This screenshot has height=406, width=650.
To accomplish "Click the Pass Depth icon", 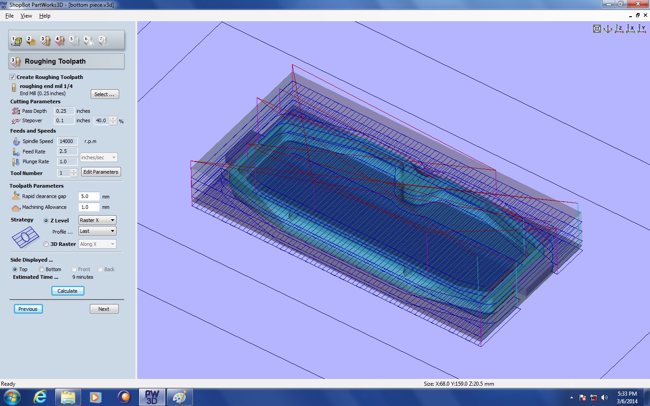I will pyautogui.click(x=16, y=111).
